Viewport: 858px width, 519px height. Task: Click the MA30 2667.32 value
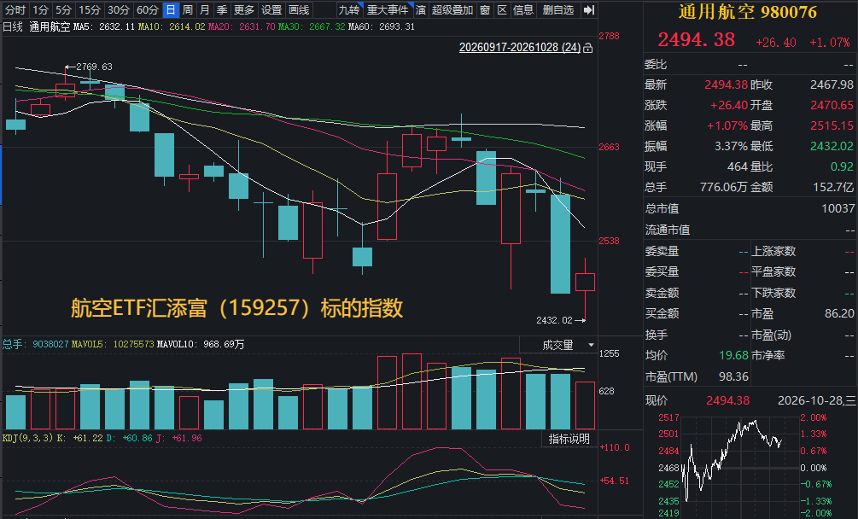[x=327, y=26]
